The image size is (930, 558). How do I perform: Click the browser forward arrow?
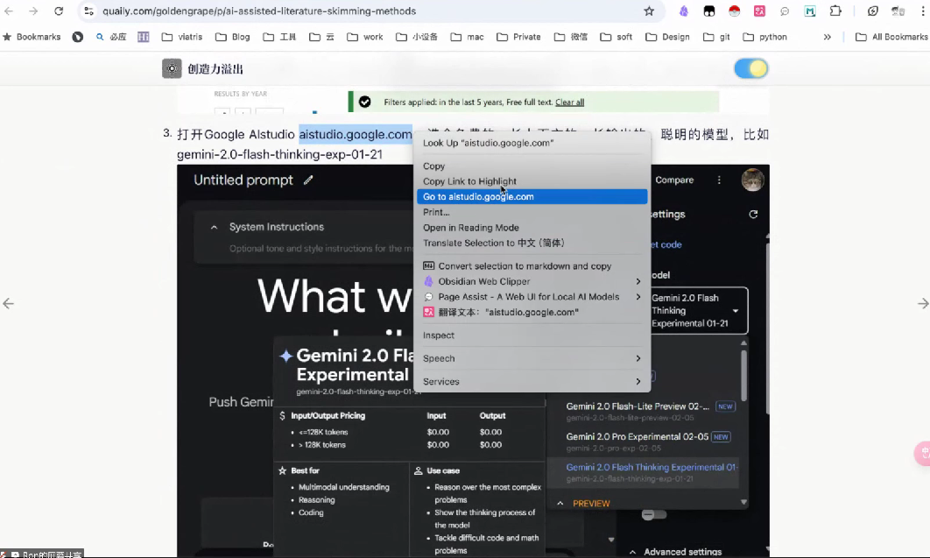[x=34, y=11]
